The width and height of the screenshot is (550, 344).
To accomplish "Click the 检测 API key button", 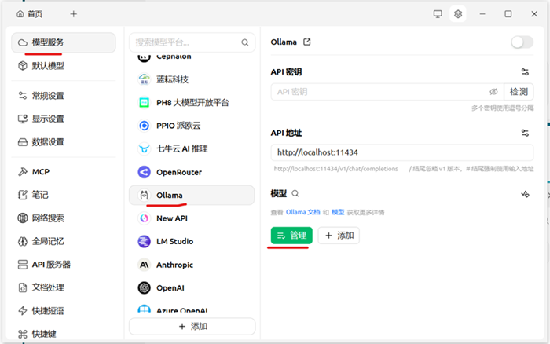I will point(519,92).
